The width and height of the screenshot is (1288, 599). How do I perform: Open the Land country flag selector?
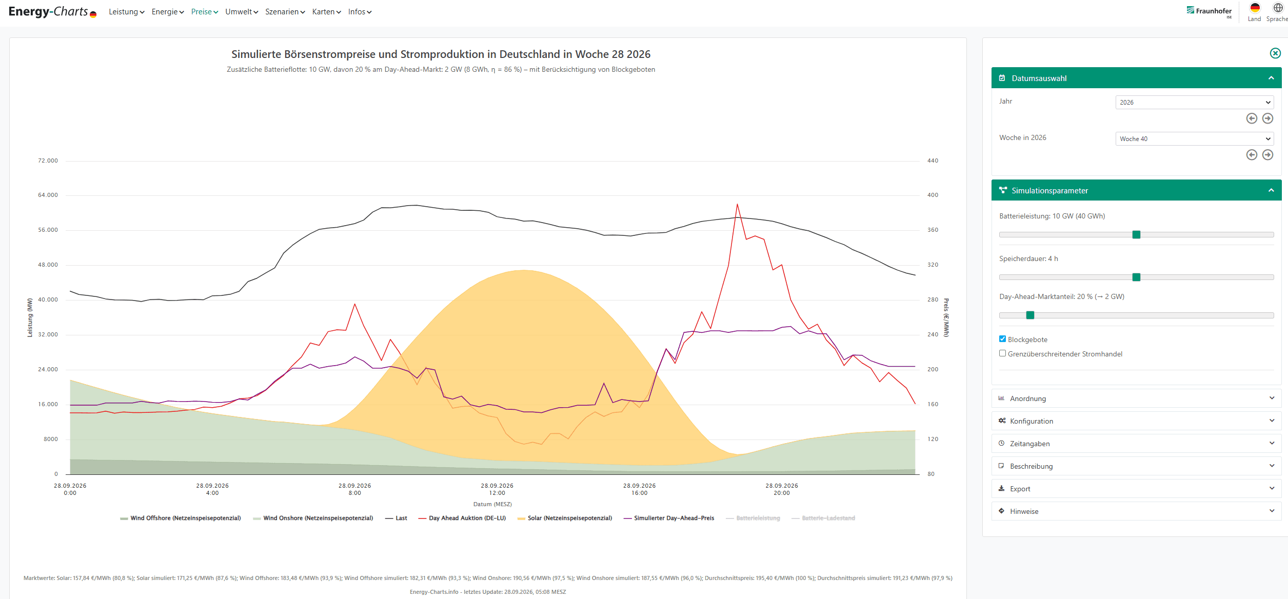click(x=1255, y=12)
